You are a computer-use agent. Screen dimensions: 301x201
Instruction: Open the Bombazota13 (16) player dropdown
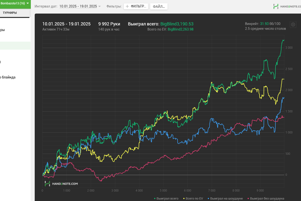[15, 3]
